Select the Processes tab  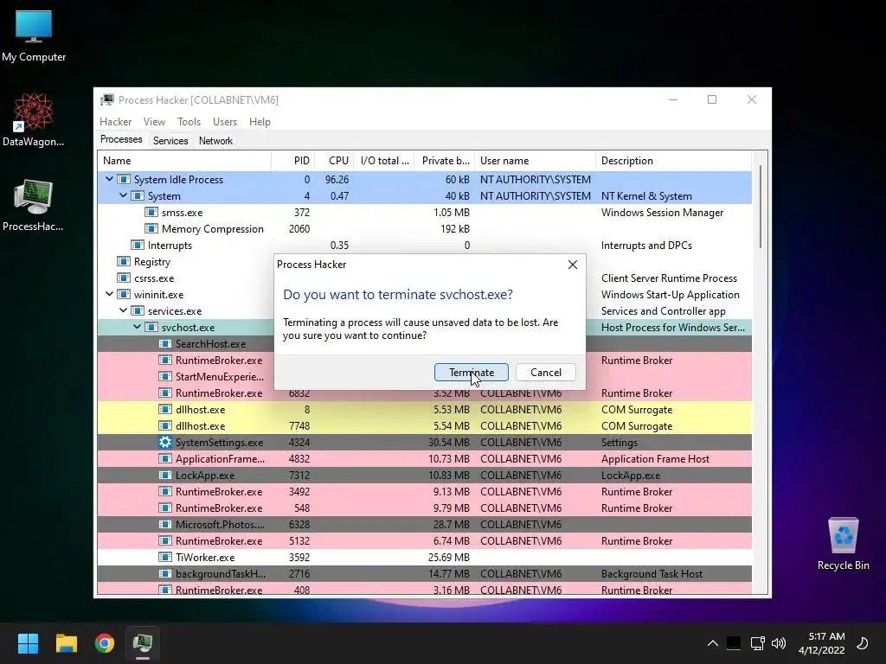(121, 139)
